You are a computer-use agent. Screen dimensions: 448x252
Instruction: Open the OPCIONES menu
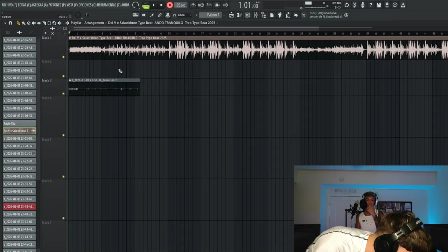tap(87, 5)
